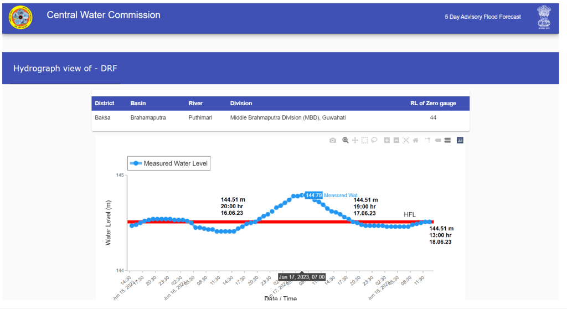Toggle the Measured Water Level legend entry
This screenshot has height=309, width=567.
169,163
